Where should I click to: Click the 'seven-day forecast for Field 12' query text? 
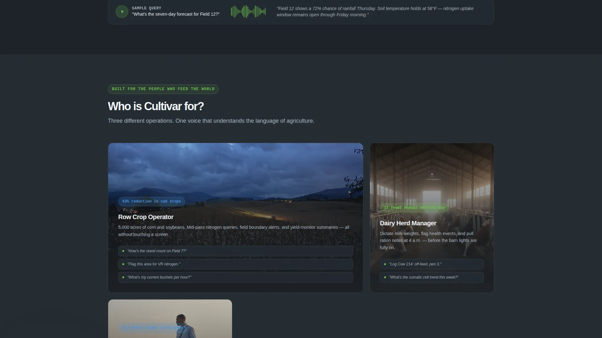[176, 14]
